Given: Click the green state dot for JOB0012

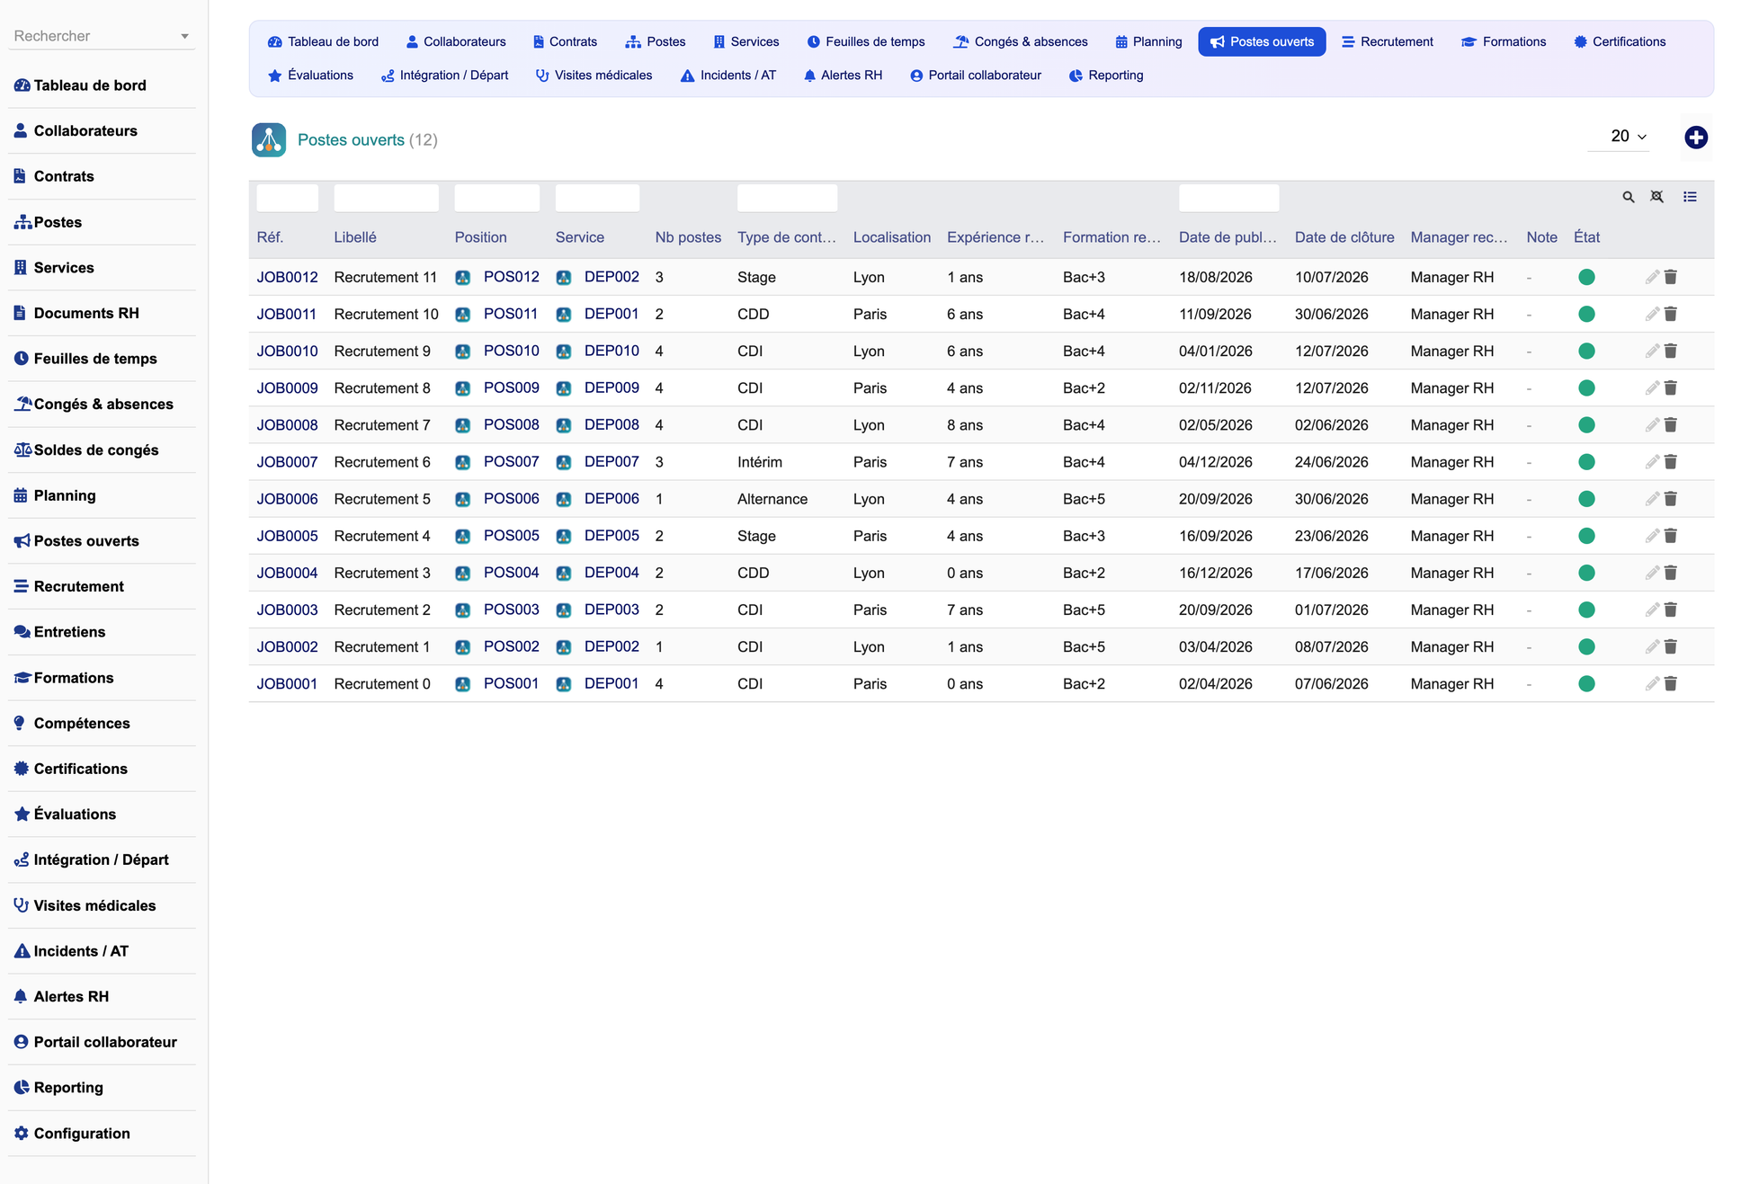Looking at the screenshot, I should 1586,277.
